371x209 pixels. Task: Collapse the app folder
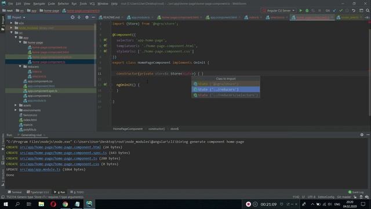point(16,37)
